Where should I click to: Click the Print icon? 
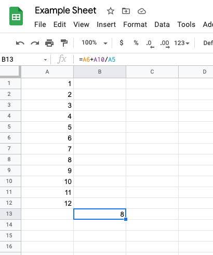pyautogui.click(x=49, y=43)
